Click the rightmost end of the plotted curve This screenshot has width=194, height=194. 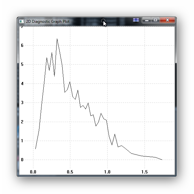tap(162, 160)
